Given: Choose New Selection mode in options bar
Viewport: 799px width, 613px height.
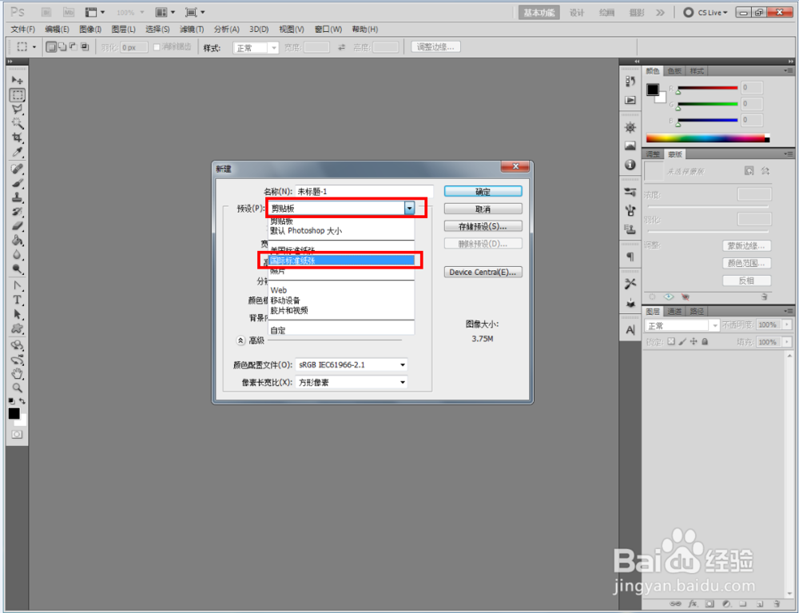Looking at the screenshot, I should 51,47.
